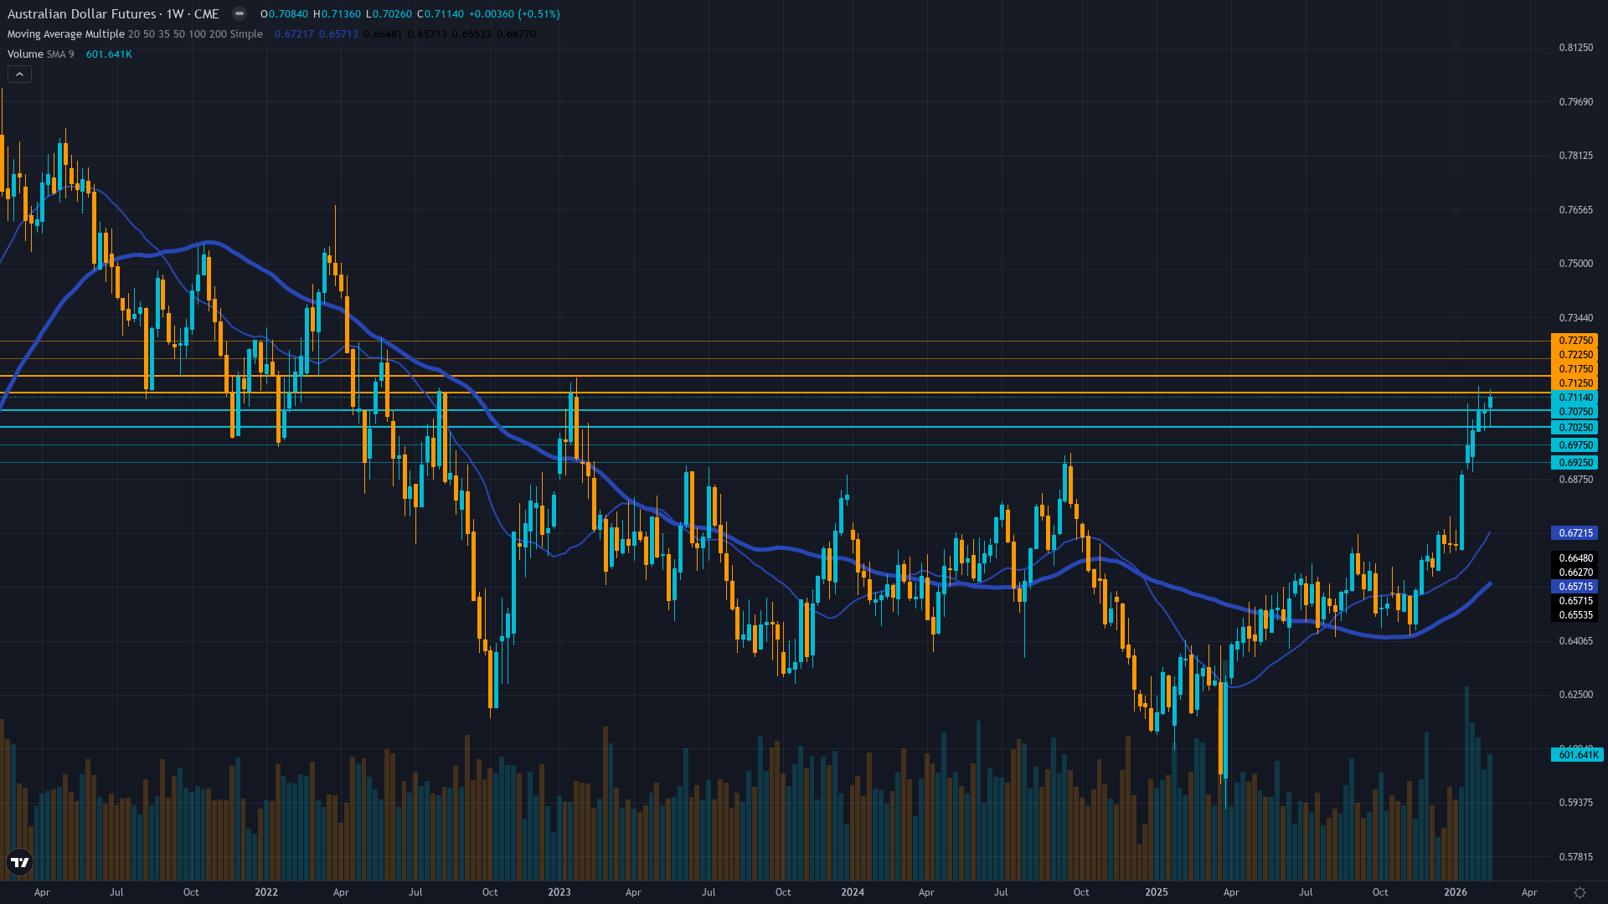Click the 0.66481 moving average legend value
The image size is (1608, 904).
click(383, 34)
